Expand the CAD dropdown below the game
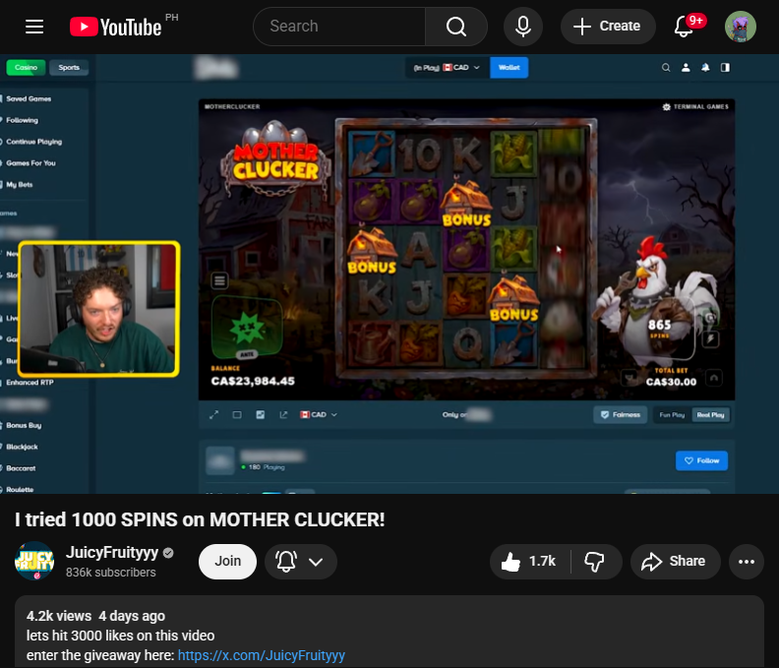The width and height of the screenshot is (779, 668). click(319, 414)
